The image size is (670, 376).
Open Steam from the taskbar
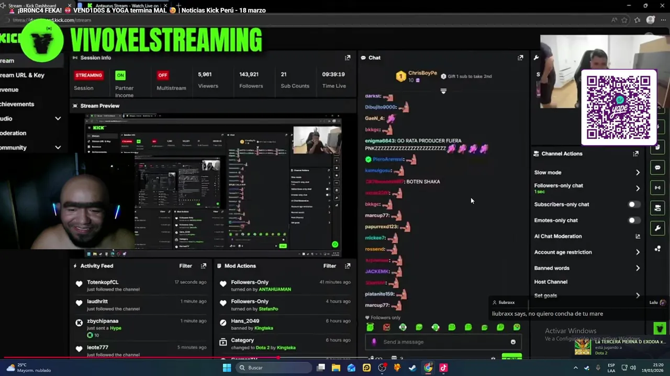click(412, 368)
